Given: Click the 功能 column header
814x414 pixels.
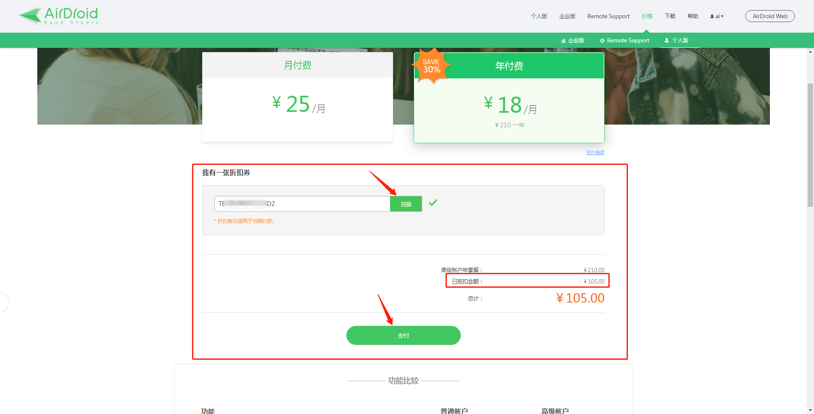Looking at the screenshot, I should pos(208,411).
